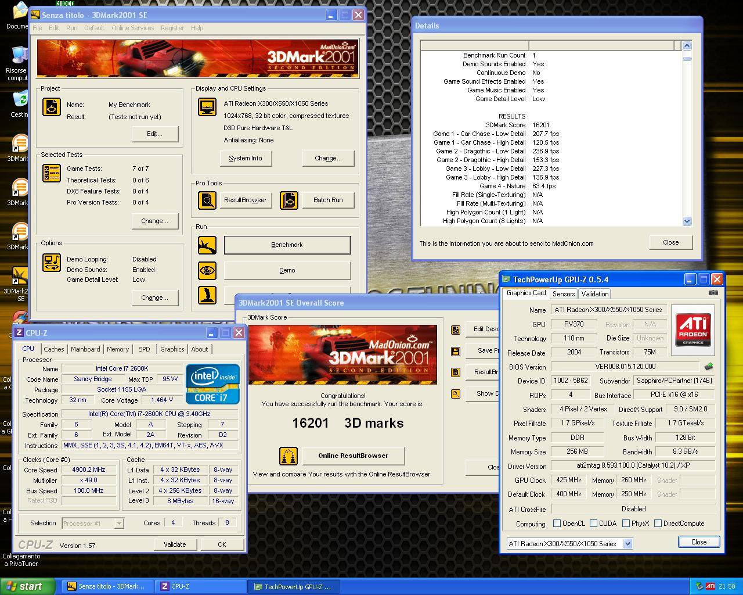Click the GPU-Z BIOS save chip icon
This screenshot has height=595, width=743.
point(708,367)
